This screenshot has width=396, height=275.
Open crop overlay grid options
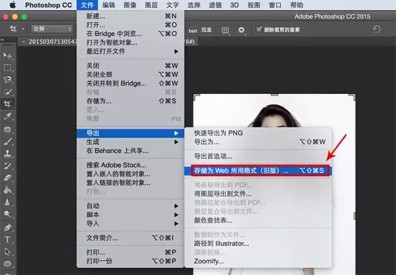pos(225,30)
